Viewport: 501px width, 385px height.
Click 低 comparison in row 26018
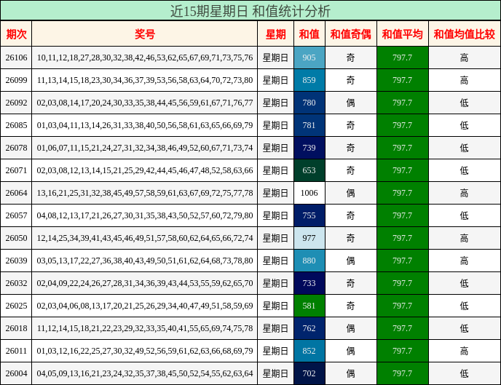point(465,328)
